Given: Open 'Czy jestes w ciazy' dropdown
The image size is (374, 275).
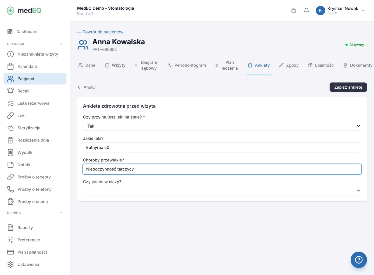Looking at the screenshot, I should tap(222, 191).
